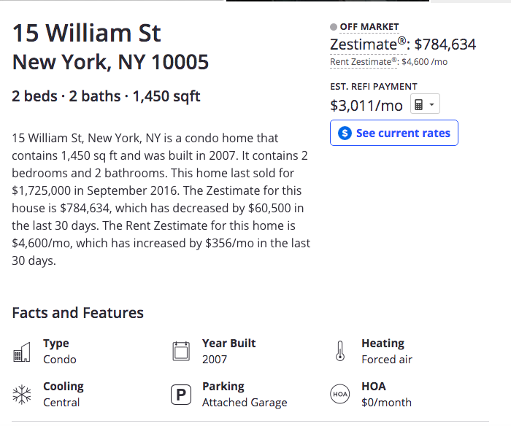Click the condo building Type icon

coord(21,352)
